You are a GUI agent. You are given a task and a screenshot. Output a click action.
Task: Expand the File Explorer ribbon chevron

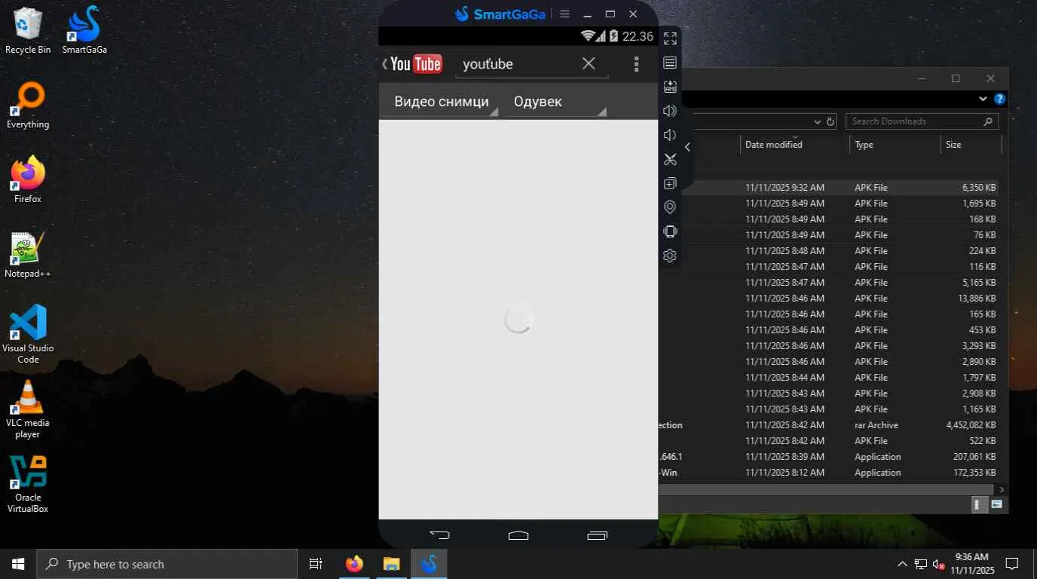tap(983, 99)
